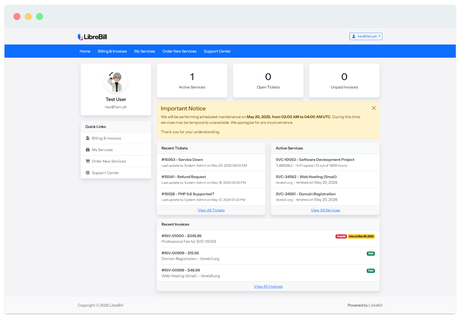
Task: Select Order New Services in the navigation bar
Action: [180, 51]
